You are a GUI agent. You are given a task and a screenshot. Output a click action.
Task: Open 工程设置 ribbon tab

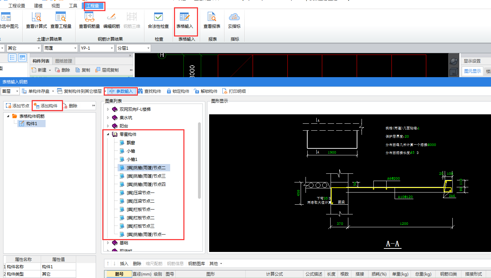(x=17, y=6)
